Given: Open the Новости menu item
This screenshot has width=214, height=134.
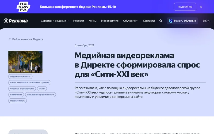Looking at the screenshot, I should click(x=78, y=21).
